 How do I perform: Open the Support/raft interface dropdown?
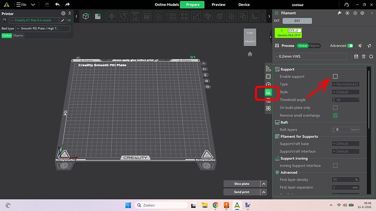(345, 151)
